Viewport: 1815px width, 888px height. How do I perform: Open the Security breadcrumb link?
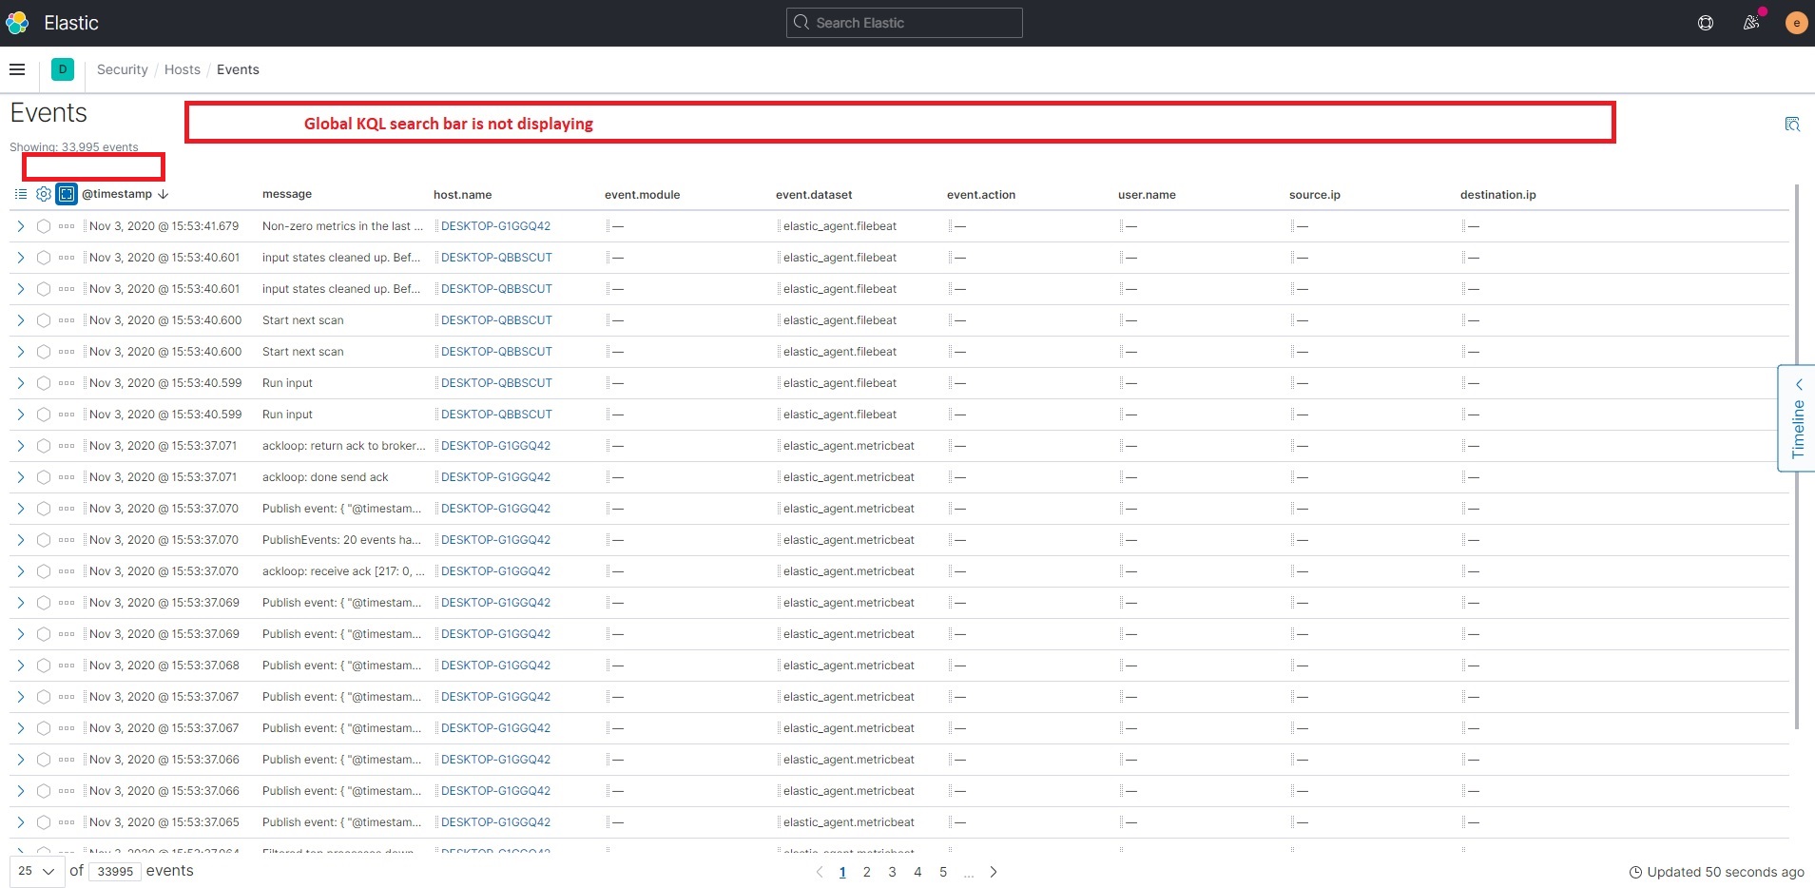[121, 68]
